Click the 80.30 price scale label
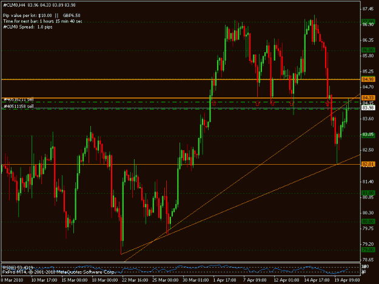The height and width of the screenshot is (284, 379). pos(368,213)
